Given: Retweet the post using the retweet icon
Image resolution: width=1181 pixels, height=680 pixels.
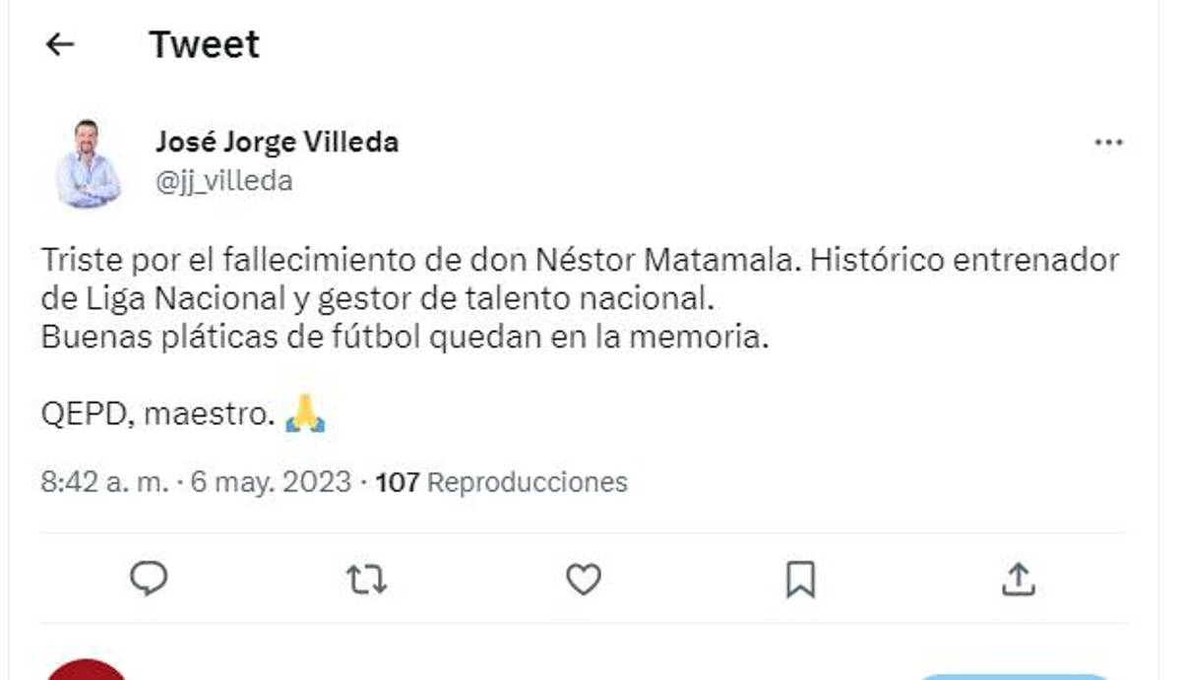Looking at the screenshot, I should [365, 580].
